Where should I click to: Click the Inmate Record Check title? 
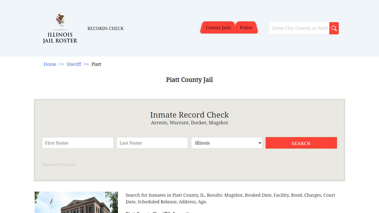(x=189, y=115)
